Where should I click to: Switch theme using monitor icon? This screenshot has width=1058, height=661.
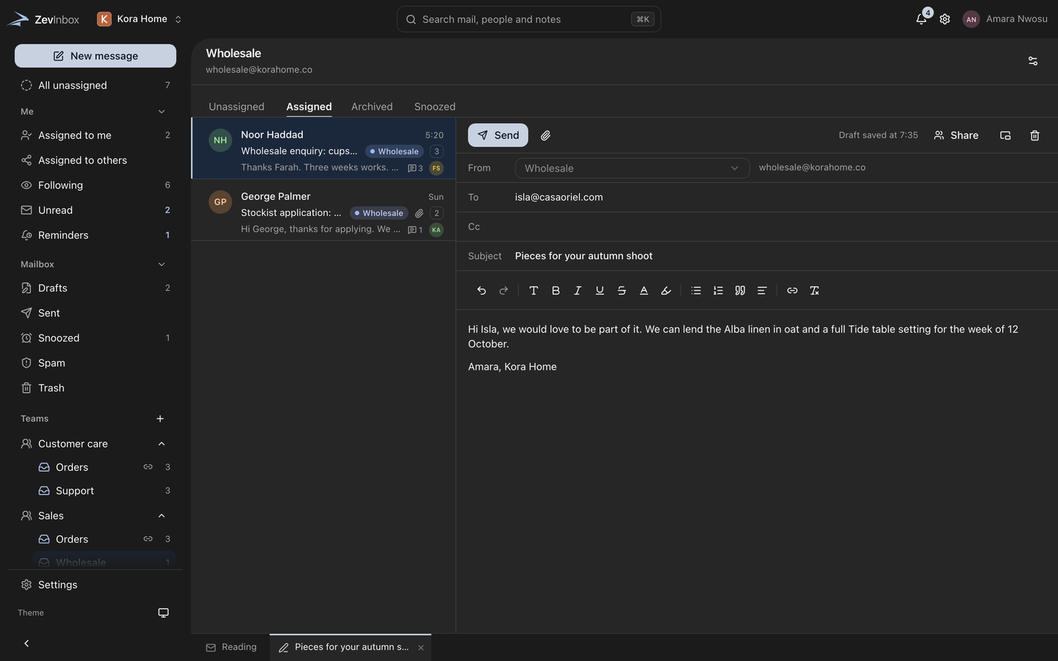[x=163, y=613]
